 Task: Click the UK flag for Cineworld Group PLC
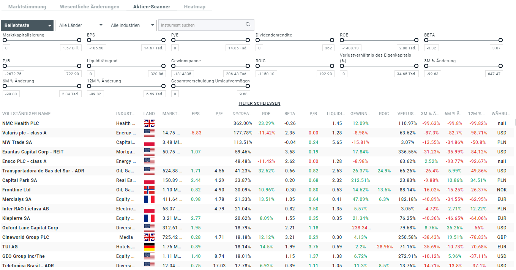pyautogui.click(x=149, y=237)
